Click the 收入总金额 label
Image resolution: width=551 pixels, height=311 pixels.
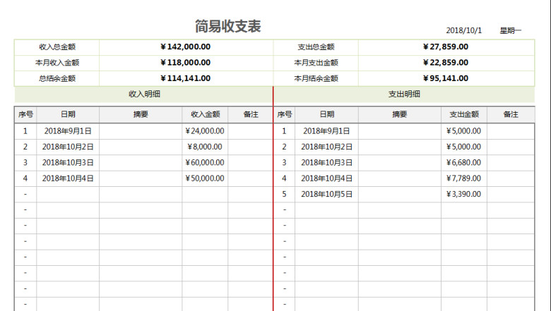(57, 47)
